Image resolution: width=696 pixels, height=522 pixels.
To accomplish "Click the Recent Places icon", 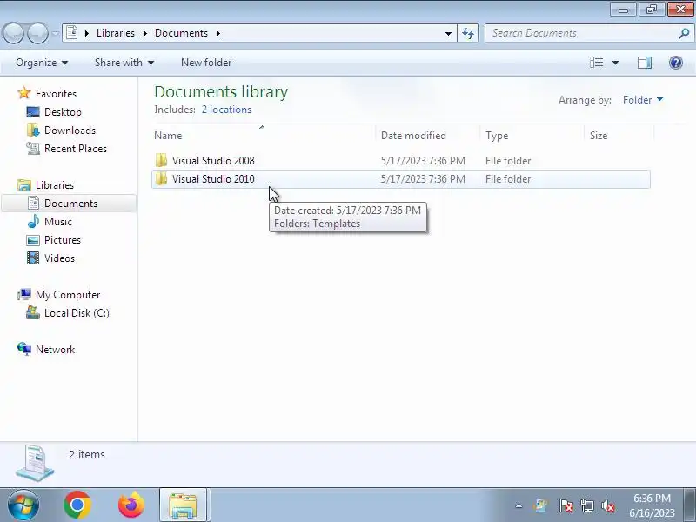I will [x=33, y=148].
